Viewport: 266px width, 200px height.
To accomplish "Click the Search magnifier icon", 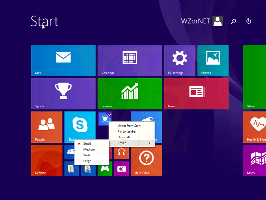I will tap(233, 21).
